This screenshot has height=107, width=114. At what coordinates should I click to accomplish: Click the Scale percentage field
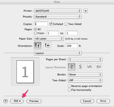pyautogui.click(x=72, y=46)
